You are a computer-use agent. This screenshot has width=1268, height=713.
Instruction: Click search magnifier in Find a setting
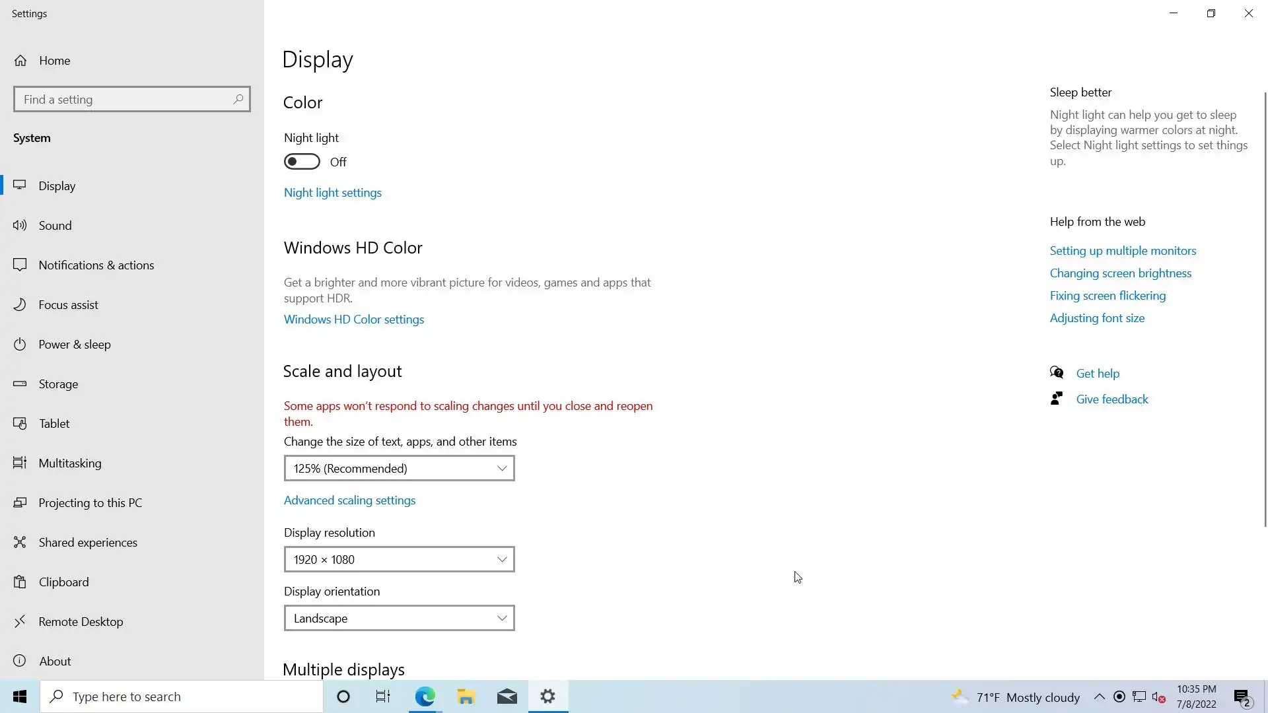[x=238, y=99]
